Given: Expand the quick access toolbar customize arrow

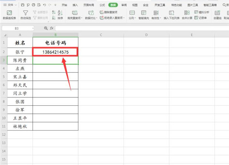Looking at the screenshot, I should (x=55, y=5).
